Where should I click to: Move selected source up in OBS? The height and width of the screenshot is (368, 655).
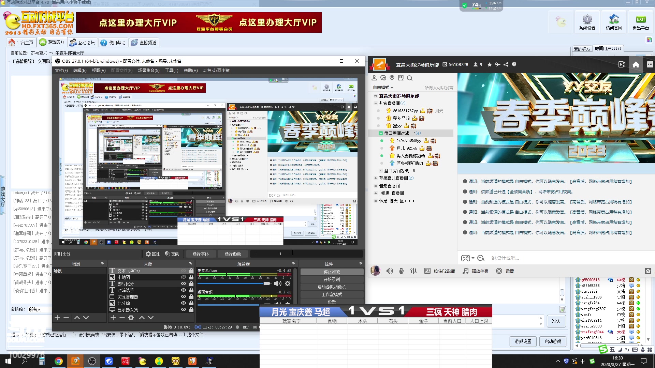tap(142, 318)
